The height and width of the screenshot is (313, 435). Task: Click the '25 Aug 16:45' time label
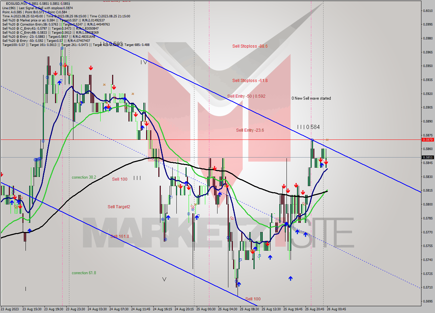pos(293,309)
